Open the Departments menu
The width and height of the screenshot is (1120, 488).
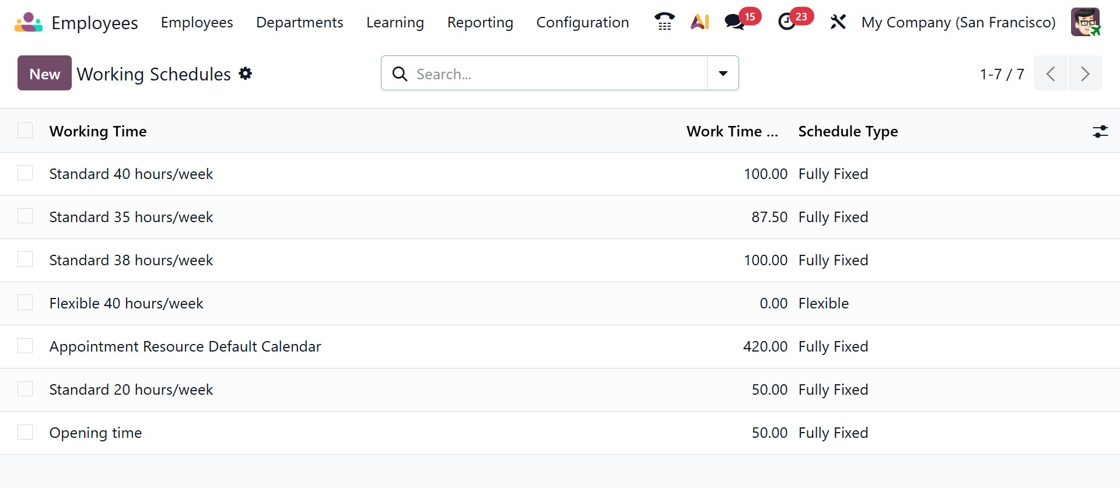pos(299,22)
